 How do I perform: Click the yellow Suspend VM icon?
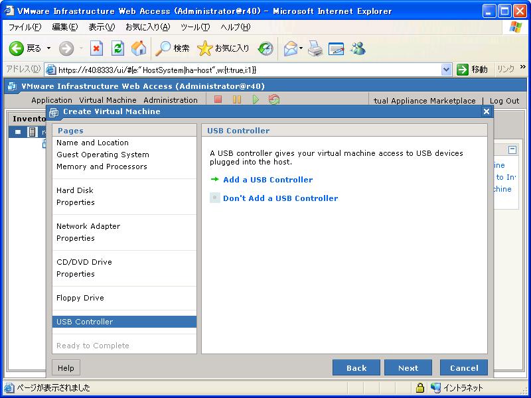(237, 99)
